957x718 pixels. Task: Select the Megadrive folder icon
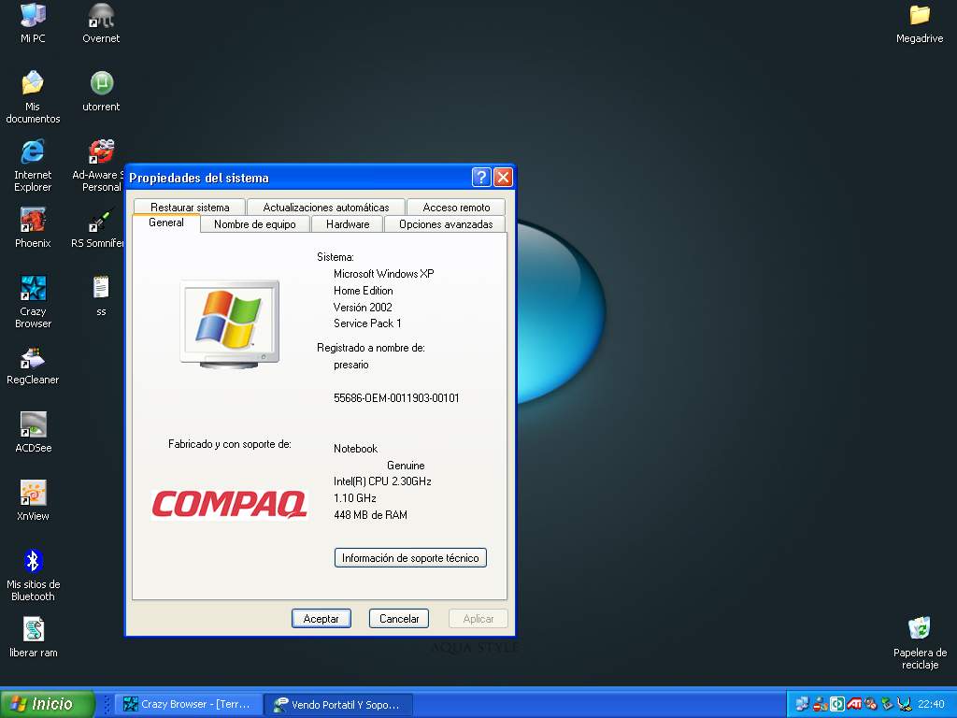coord(920,22)
